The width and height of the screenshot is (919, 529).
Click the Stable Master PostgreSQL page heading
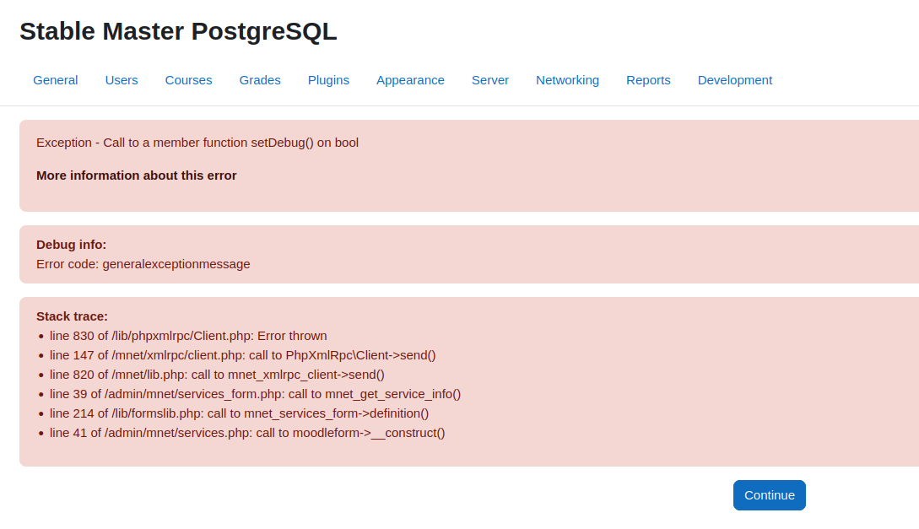(178, 31)
